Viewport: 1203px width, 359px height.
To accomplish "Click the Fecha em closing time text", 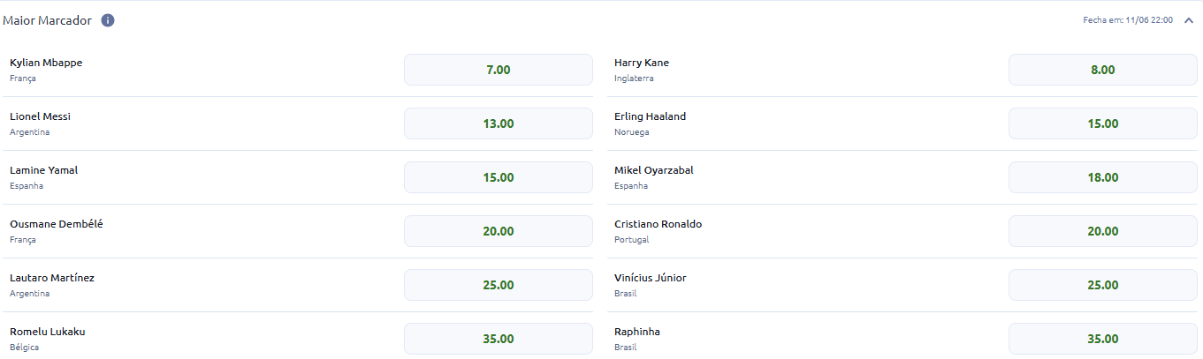I will pos(1128,19).
